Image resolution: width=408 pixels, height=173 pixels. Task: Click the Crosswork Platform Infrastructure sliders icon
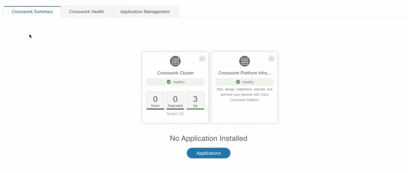pos(244,61)
